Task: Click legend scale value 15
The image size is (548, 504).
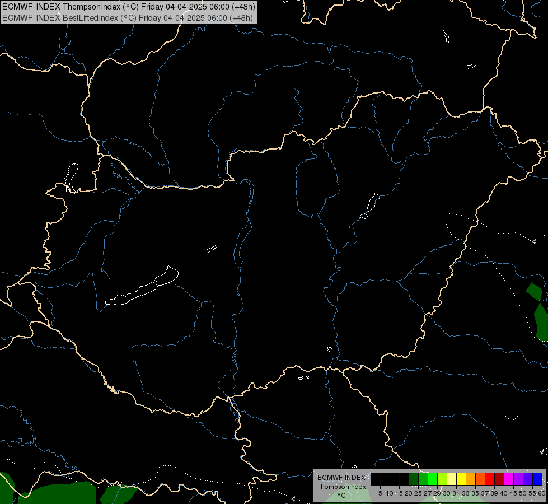Action: coord(399,493)
